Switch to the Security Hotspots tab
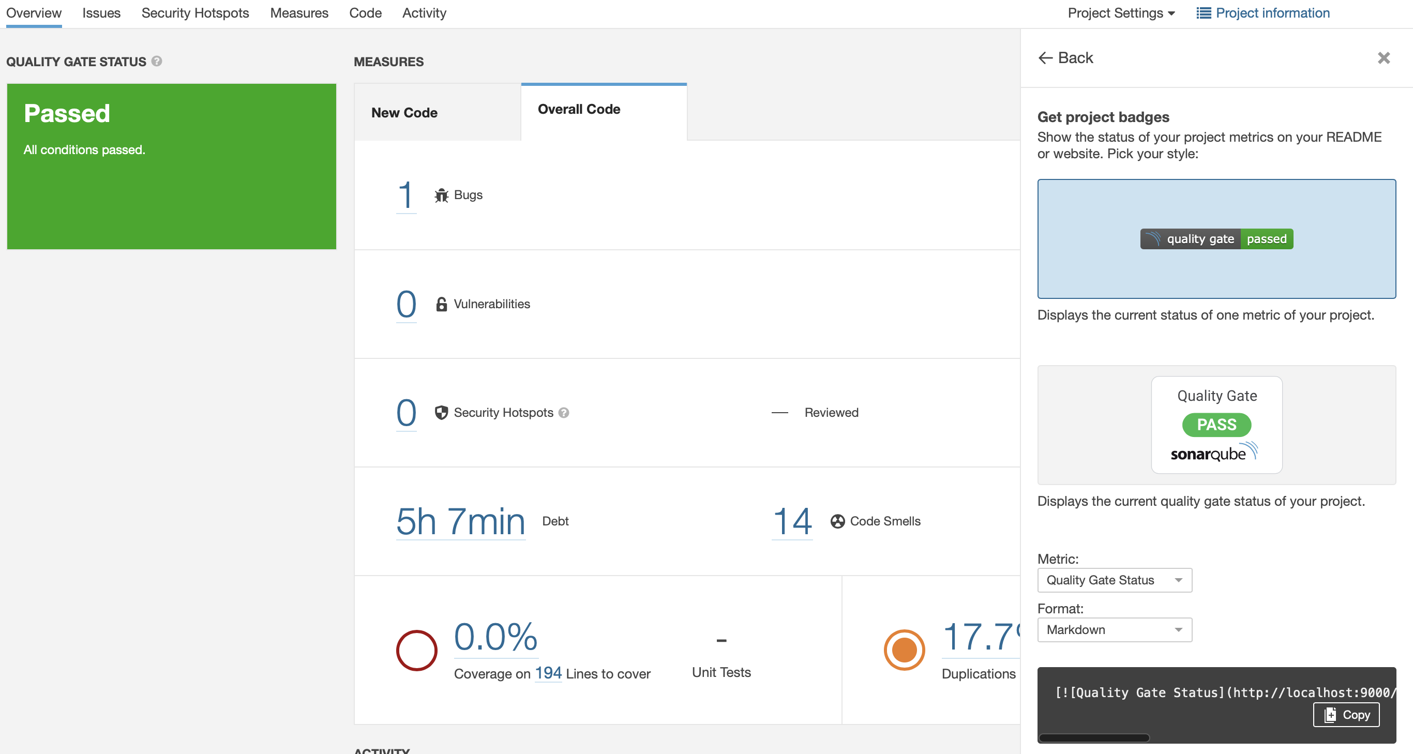 point(196,13)
